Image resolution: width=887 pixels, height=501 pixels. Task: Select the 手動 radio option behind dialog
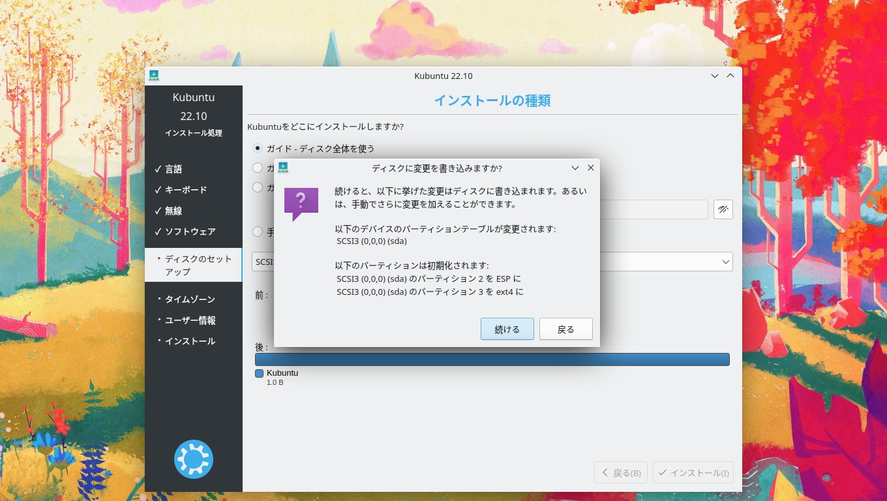pyautogui.click(x=258, y=232)
